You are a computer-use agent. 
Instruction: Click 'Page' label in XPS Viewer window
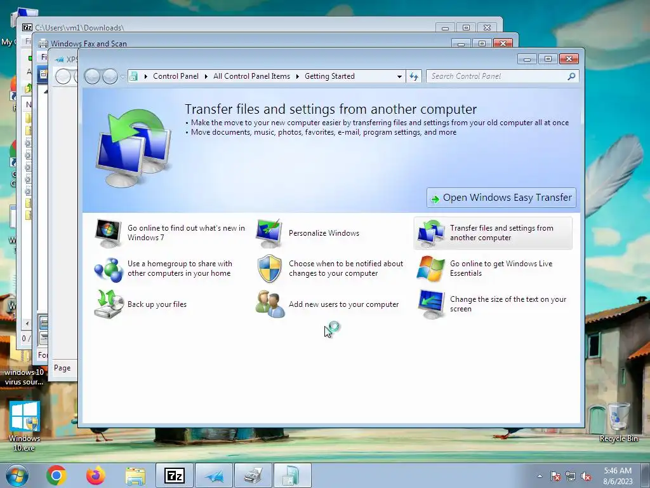click(62, 368)
